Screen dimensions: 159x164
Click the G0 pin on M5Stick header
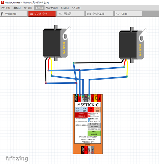pos(89,98)
